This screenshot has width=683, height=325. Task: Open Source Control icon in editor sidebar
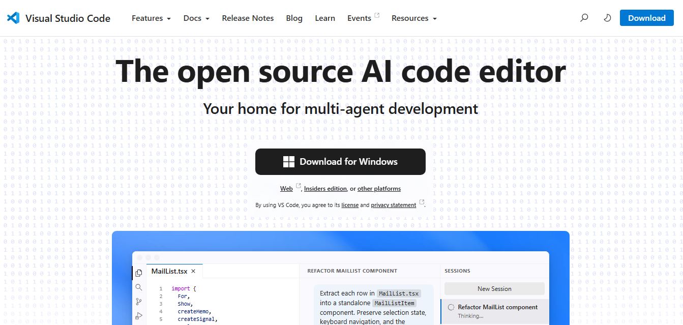pyautogui.click(x=139, y=302)
